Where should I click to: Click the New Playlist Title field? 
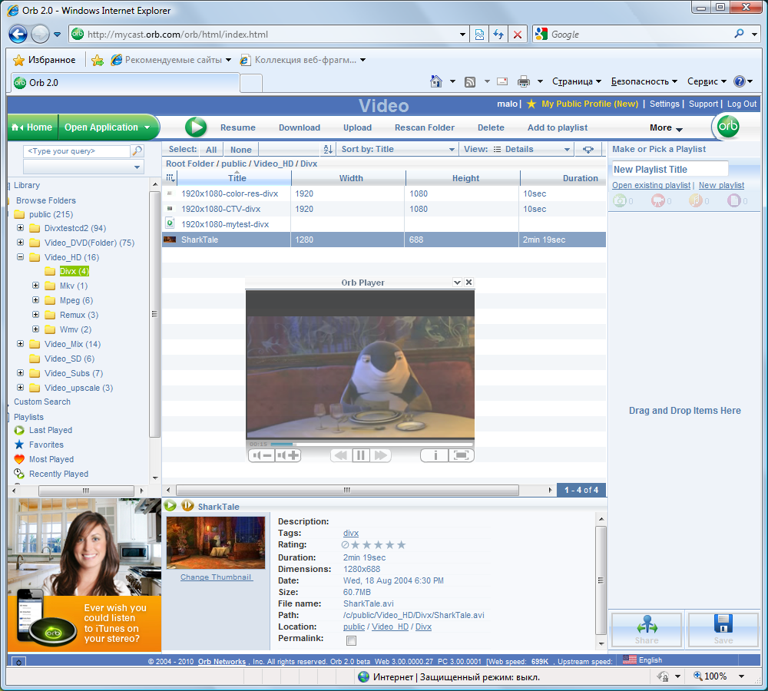pyautogui.click(x=670, y=170)
